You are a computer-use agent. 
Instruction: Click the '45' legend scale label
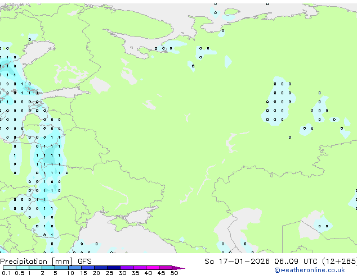point(161,273)
